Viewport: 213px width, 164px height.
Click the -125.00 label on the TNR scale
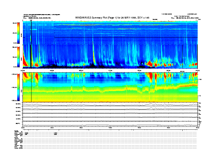14,74
